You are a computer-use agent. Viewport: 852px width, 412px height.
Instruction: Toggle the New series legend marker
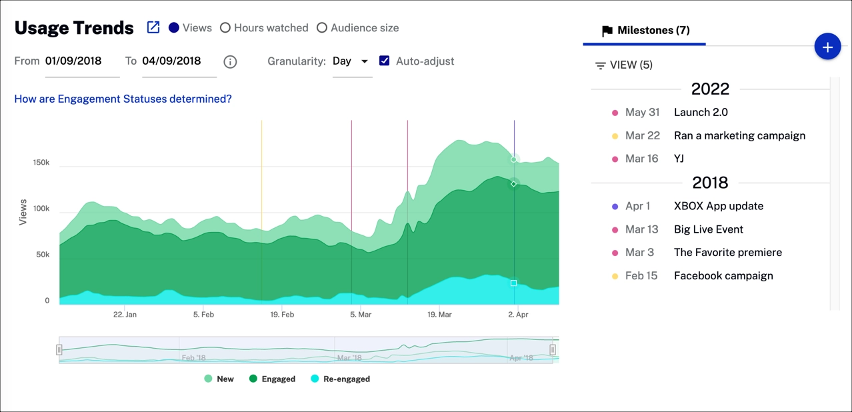pyautogui.click(x=208, y=379)
